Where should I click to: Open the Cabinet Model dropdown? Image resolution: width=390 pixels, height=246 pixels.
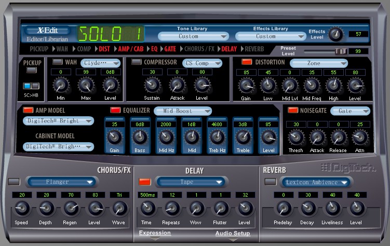click(x=59, y=146)
